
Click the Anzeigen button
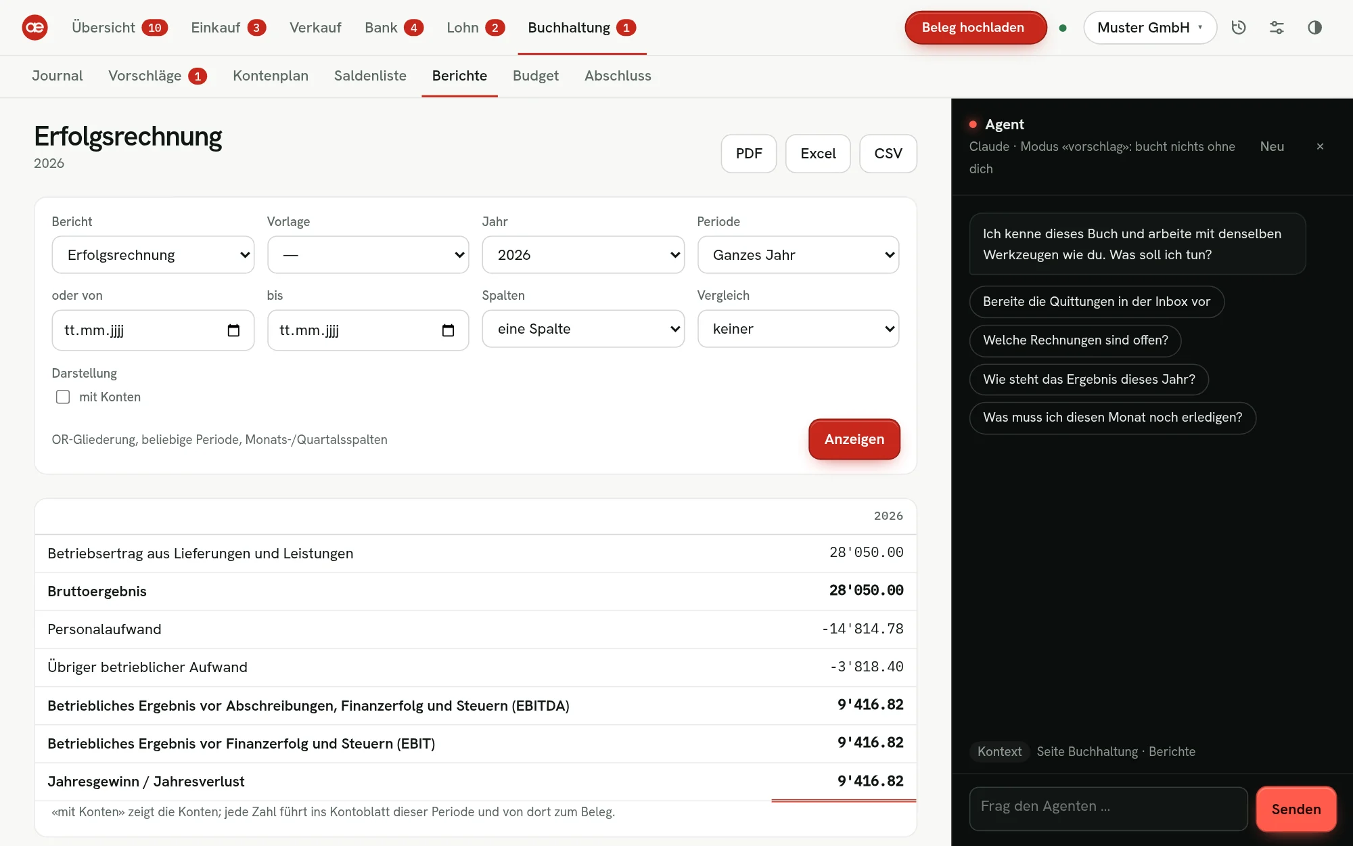tap(854, 439)
